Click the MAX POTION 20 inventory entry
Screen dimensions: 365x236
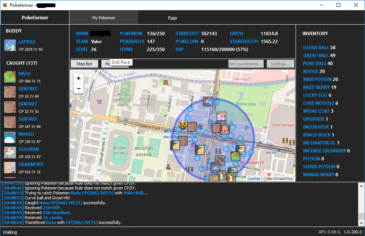321,79
